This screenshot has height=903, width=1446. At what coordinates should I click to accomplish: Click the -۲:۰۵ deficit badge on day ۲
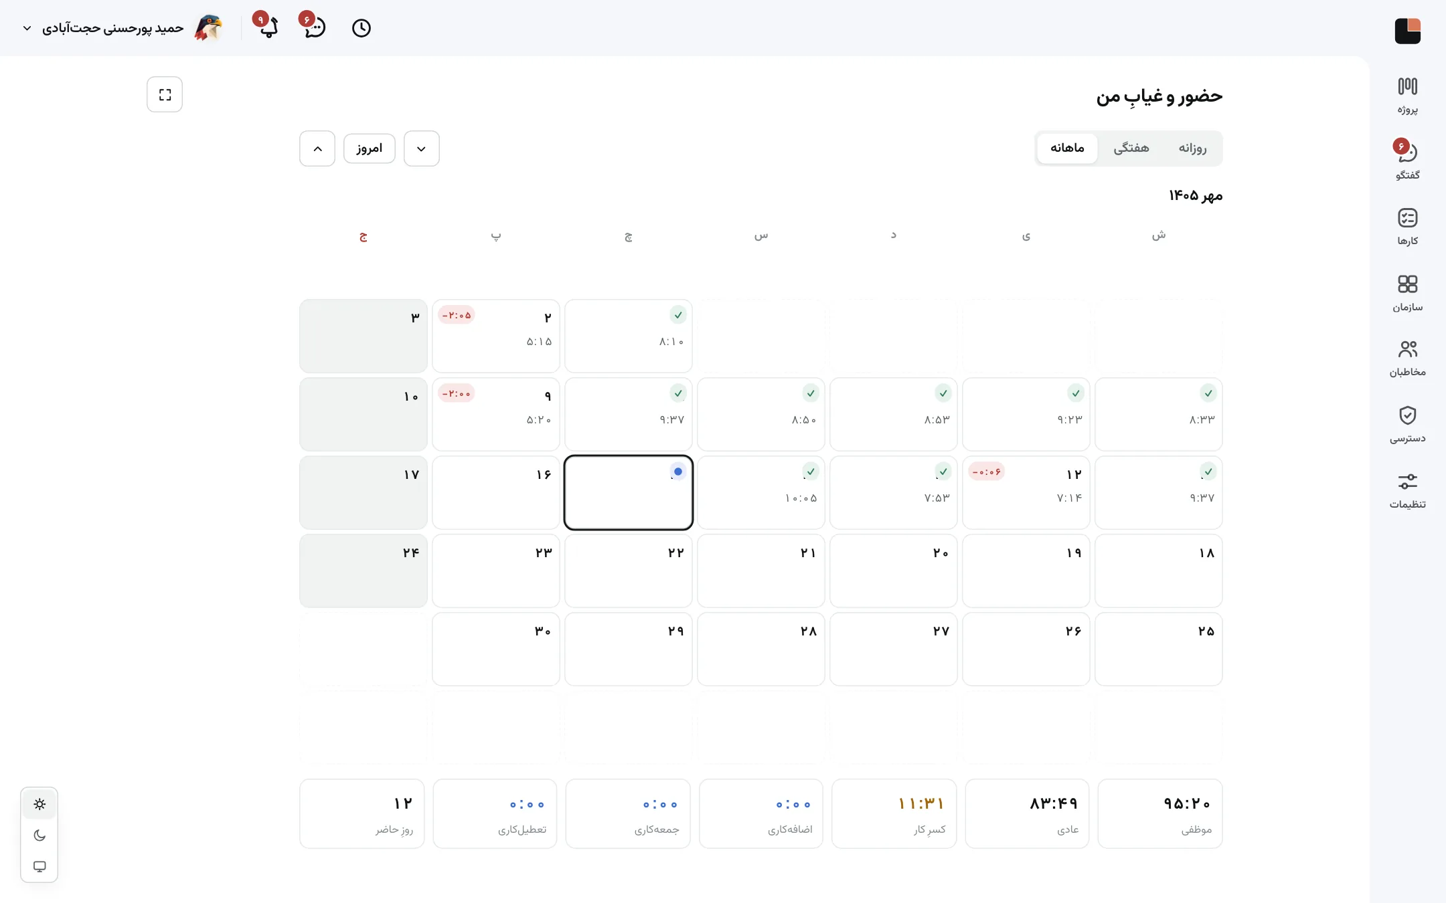click(x=457, y=315)
